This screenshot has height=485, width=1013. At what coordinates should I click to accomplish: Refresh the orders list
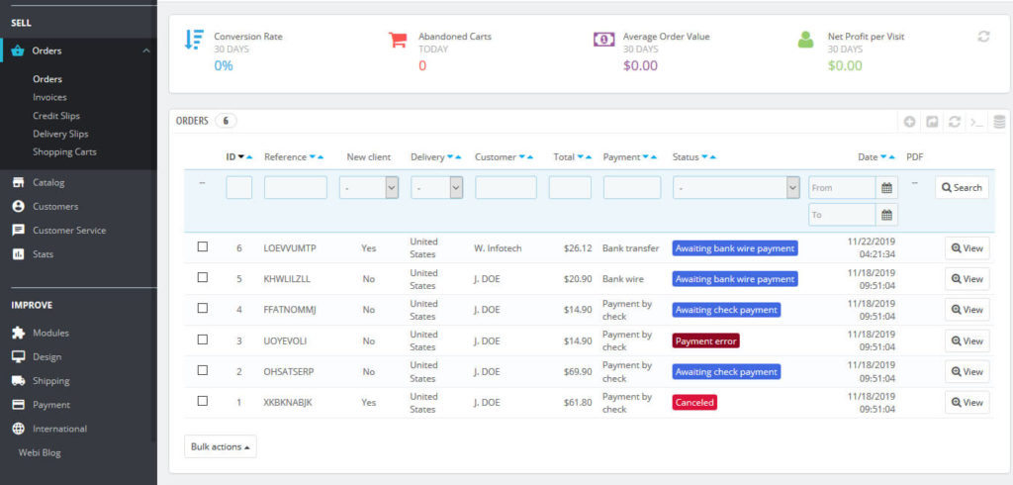point(955,122)
